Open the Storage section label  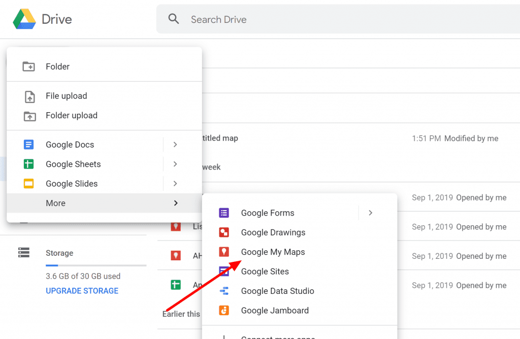(59, 253)
